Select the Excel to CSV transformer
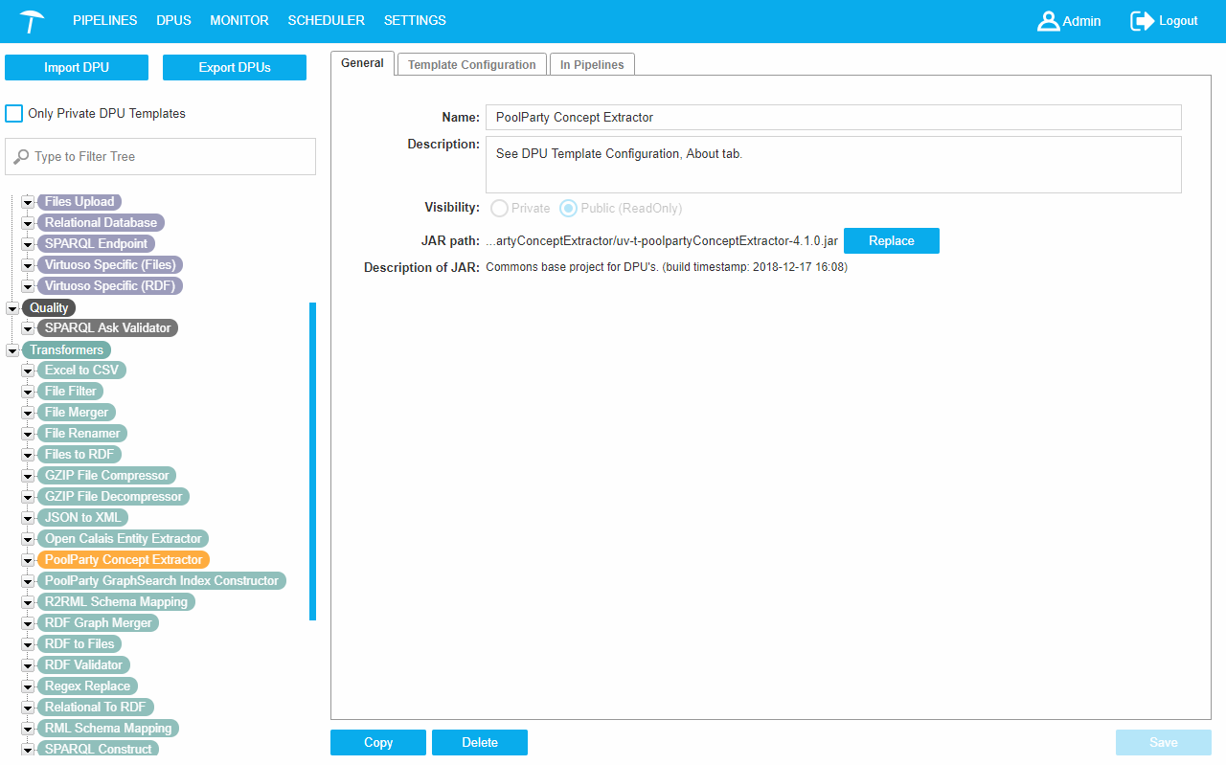The image size is (1226, 765). [x=81, y=371]
